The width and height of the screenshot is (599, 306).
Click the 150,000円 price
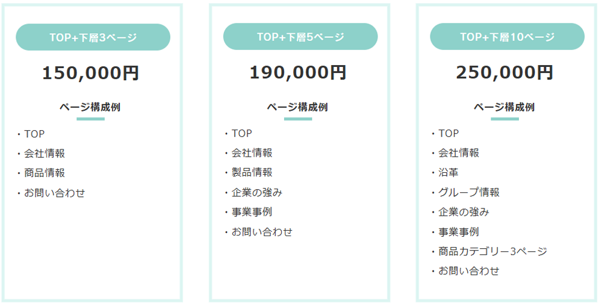pyautogui.click(x=90, y=73)
